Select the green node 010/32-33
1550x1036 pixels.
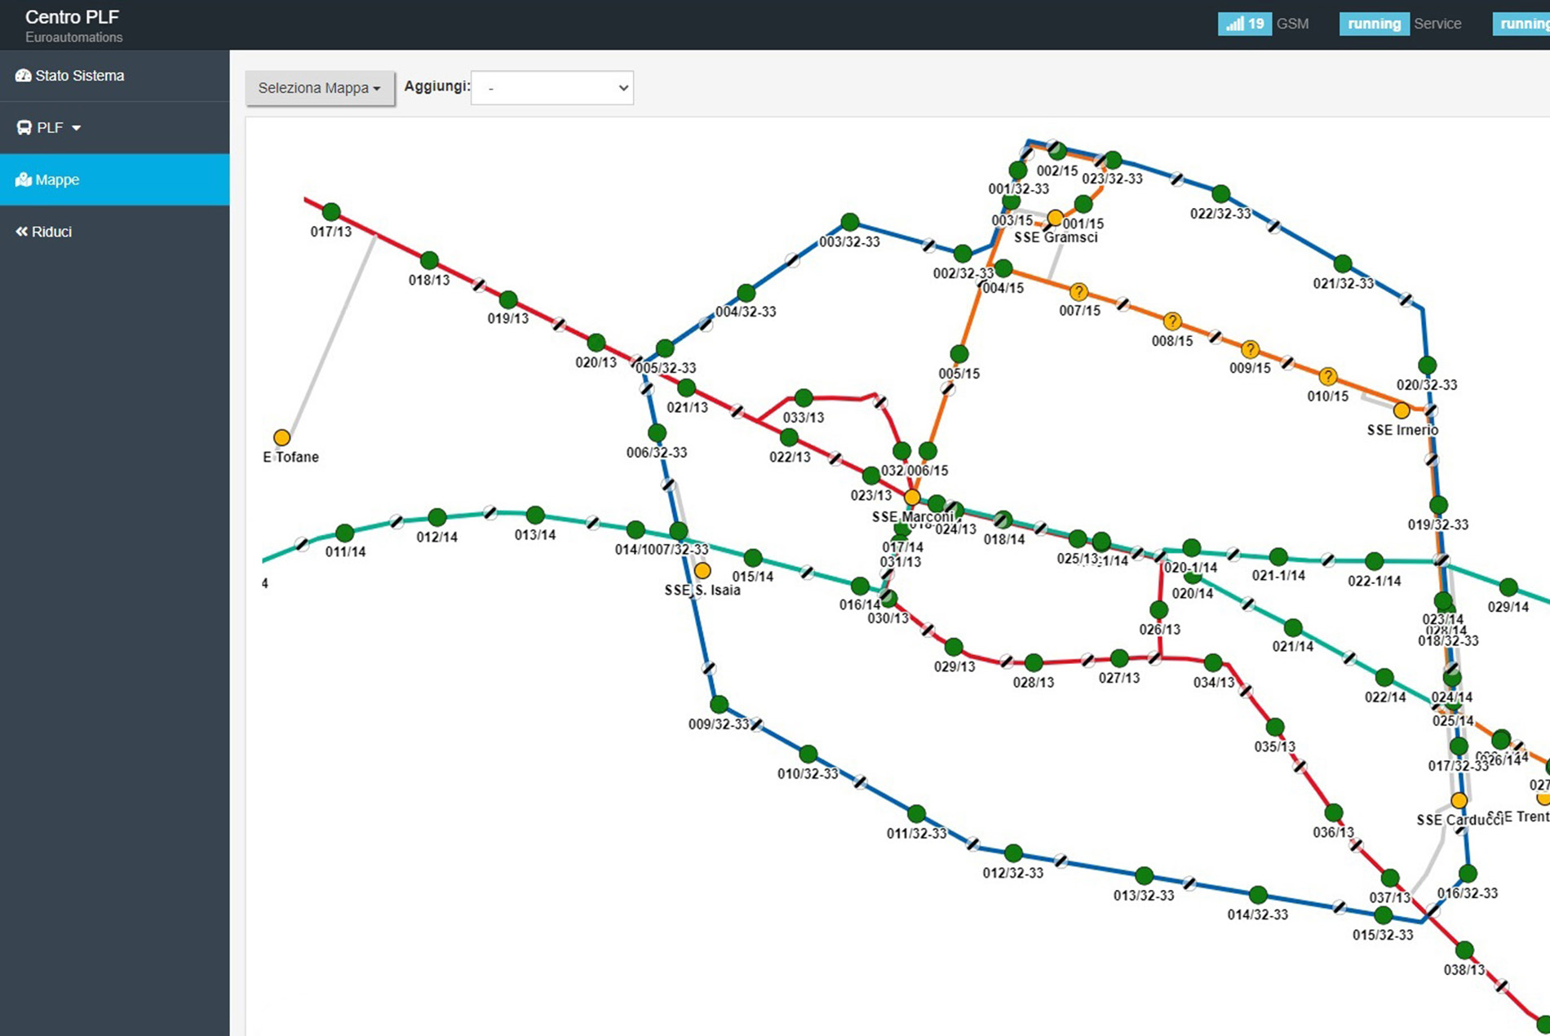pyautogui.click(x=808, y=754)
